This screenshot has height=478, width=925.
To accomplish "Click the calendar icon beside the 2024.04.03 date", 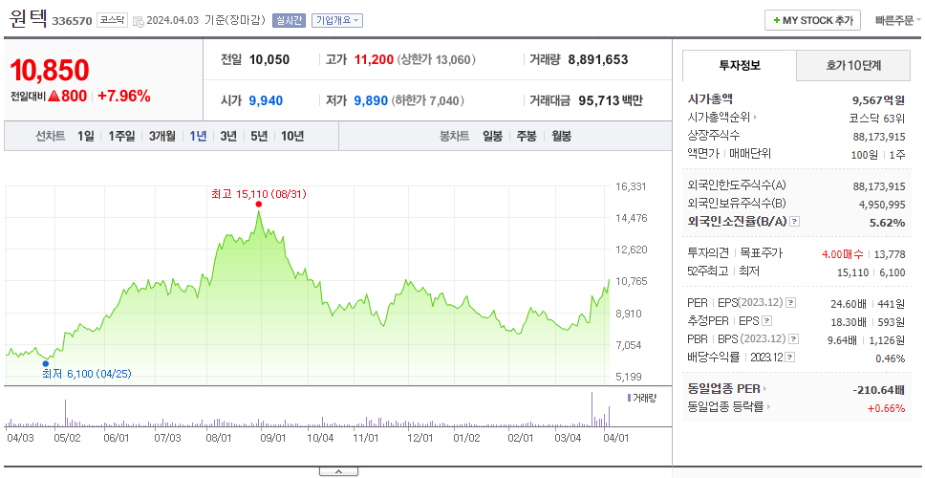I will coord(138,21).
